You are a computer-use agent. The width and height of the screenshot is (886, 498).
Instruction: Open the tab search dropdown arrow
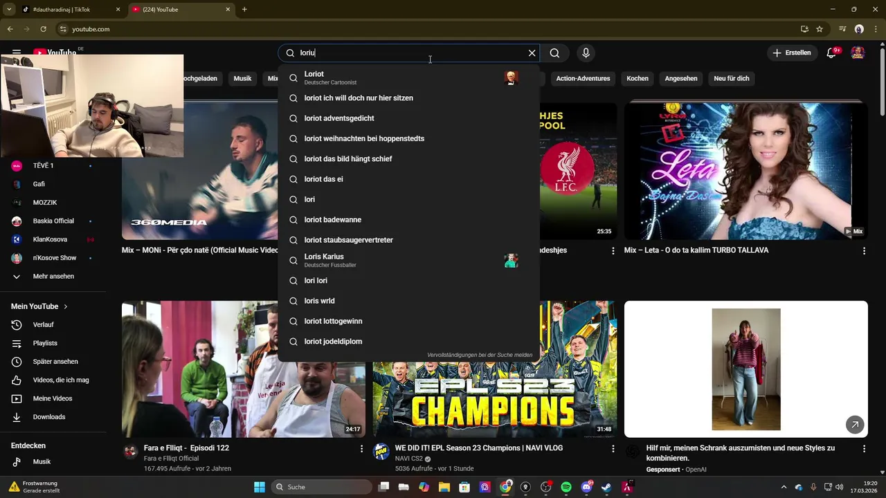pyautogui.click(x=10, y=10)
